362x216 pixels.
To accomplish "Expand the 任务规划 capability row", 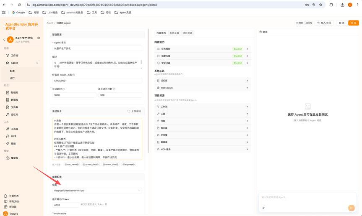I will click(x=203, y=49).
